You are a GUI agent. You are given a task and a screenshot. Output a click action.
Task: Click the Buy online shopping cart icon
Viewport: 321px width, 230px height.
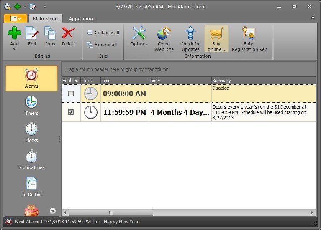(x=216, y=33)
